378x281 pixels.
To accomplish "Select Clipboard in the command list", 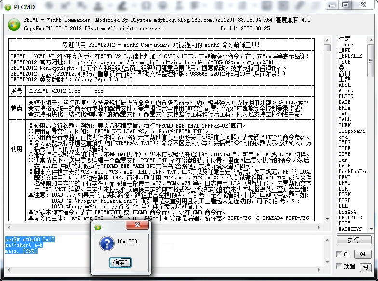I will point(352,131).
